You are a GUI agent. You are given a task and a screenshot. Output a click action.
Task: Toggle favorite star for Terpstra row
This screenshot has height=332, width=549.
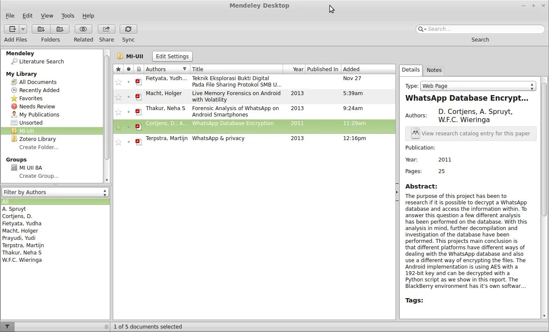tap(118, 142)
